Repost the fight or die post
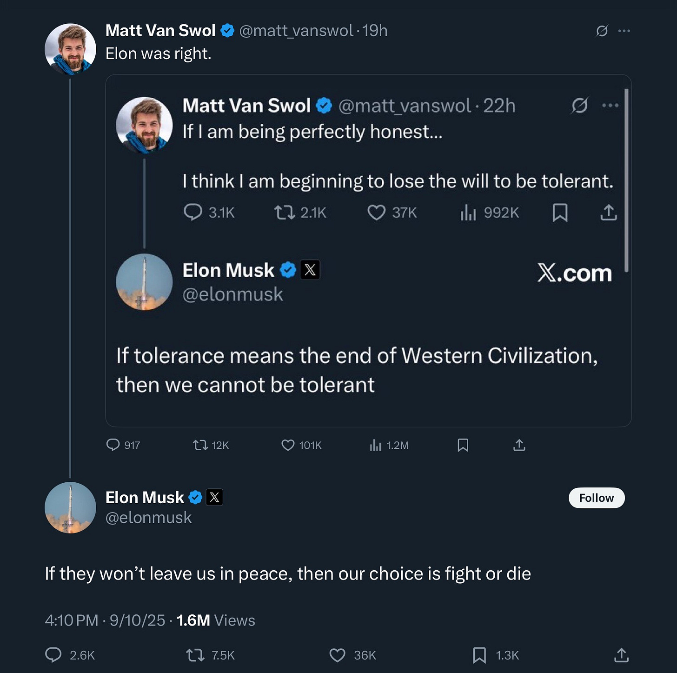This screenshot has height=673, width=677. click(x=195, y=655)
